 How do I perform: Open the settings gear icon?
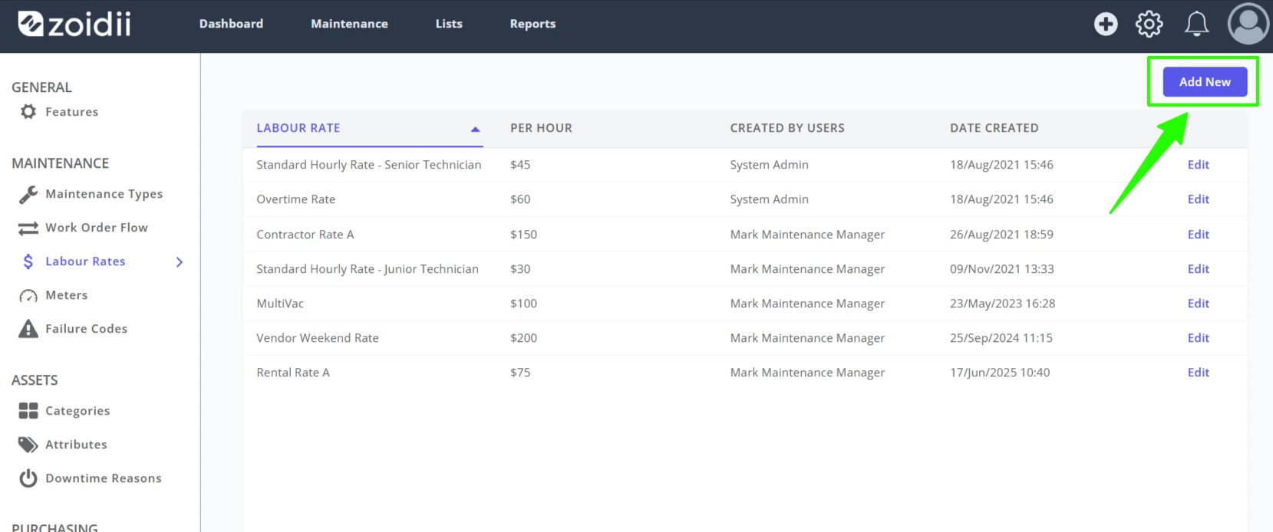point(1149,24)
